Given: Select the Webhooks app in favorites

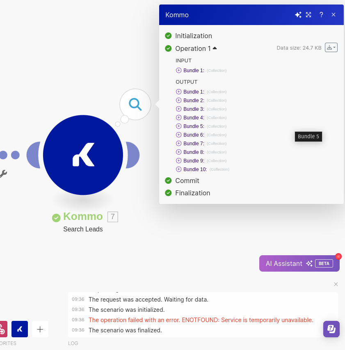Looking at the screenshot, I should (x=3, y=329).
